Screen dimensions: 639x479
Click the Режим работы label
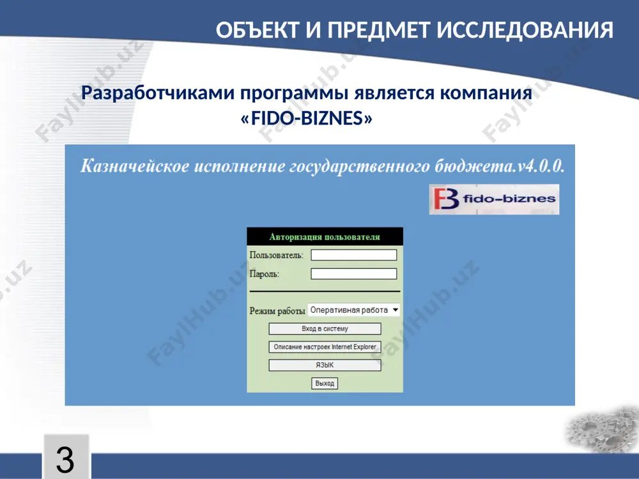click(x=277, y=311)
